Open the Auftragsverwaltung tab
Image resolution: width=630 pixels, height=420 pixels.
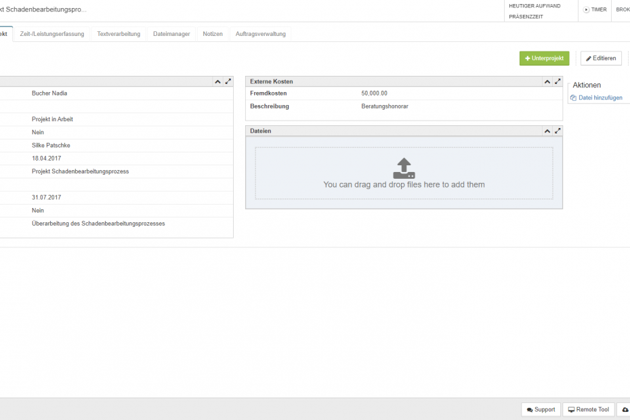tap(260, 34)
